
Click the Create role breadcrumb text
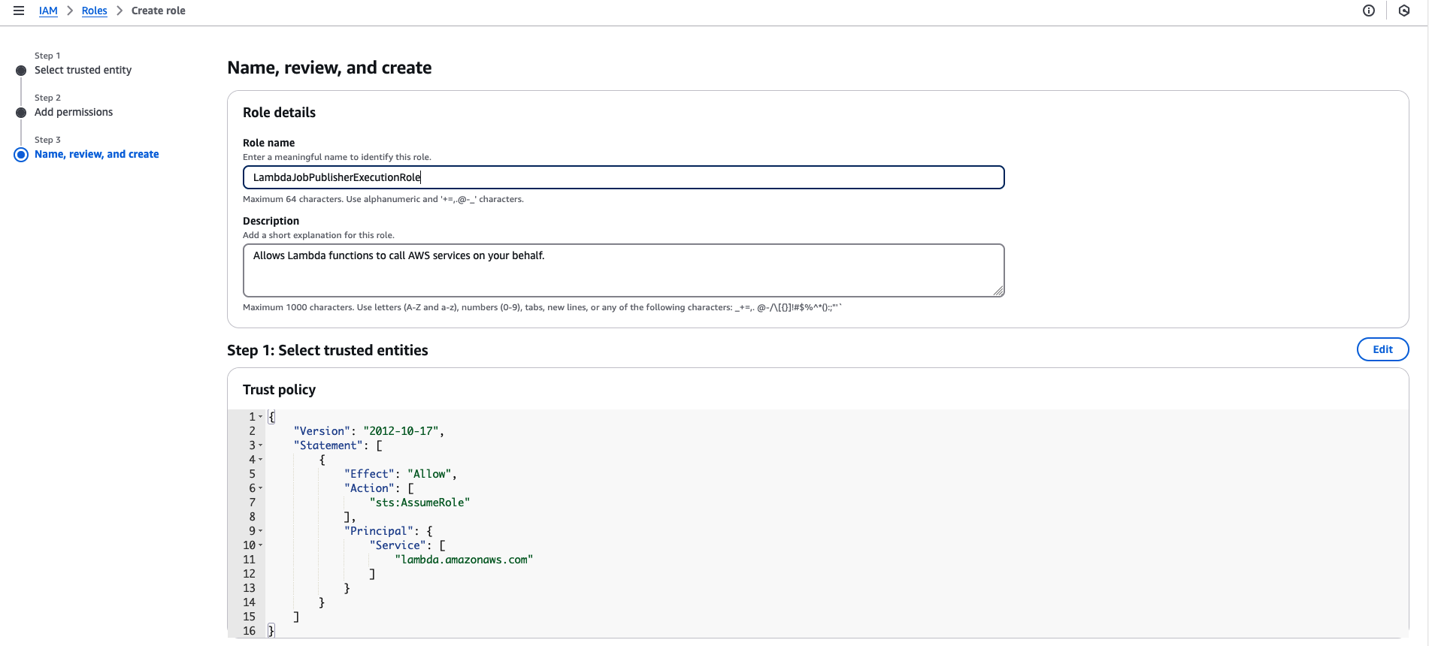click(x=159, y=11)
